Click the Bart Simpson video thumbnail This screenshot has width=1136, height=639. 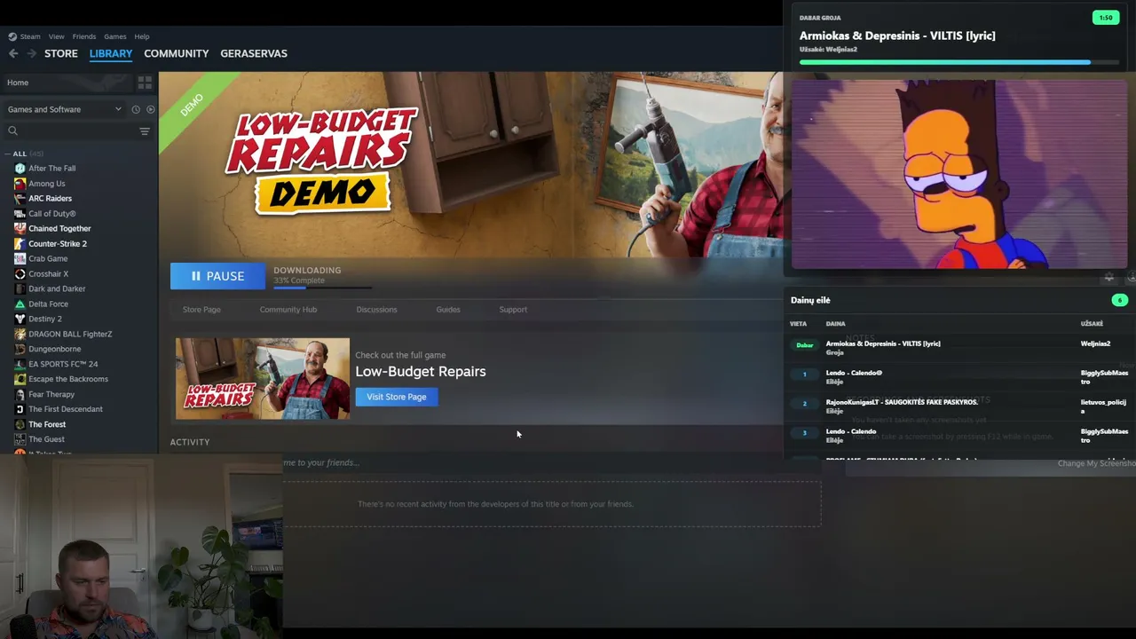click(959, 174)
